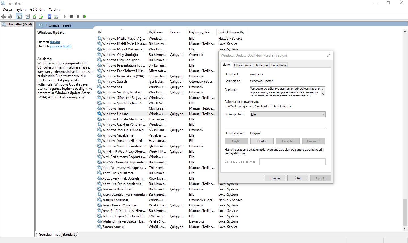
Task: Click the gear icon beside Yazdırma Biriktiricisi
Action: pyautogui.click(x=100, y=189)
